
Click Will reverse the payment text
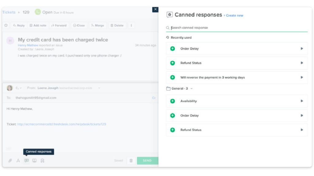pyautogui.click(x=213, y=77)
